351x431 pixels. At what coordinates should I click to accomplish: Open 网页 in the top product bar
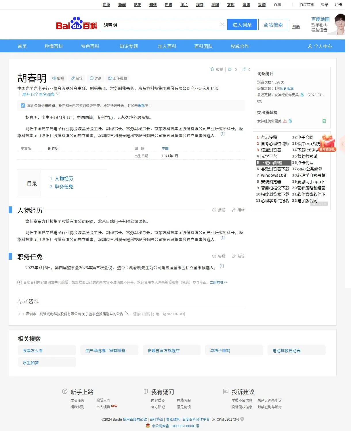(x=106, y=5)
